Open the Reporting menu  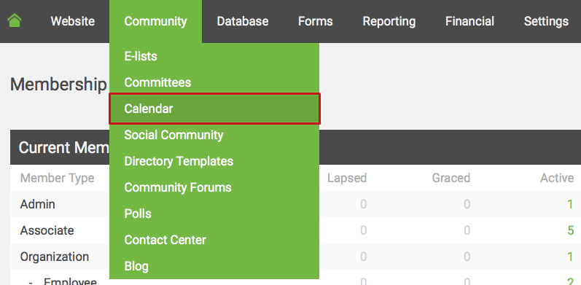[x=389, y=21]
